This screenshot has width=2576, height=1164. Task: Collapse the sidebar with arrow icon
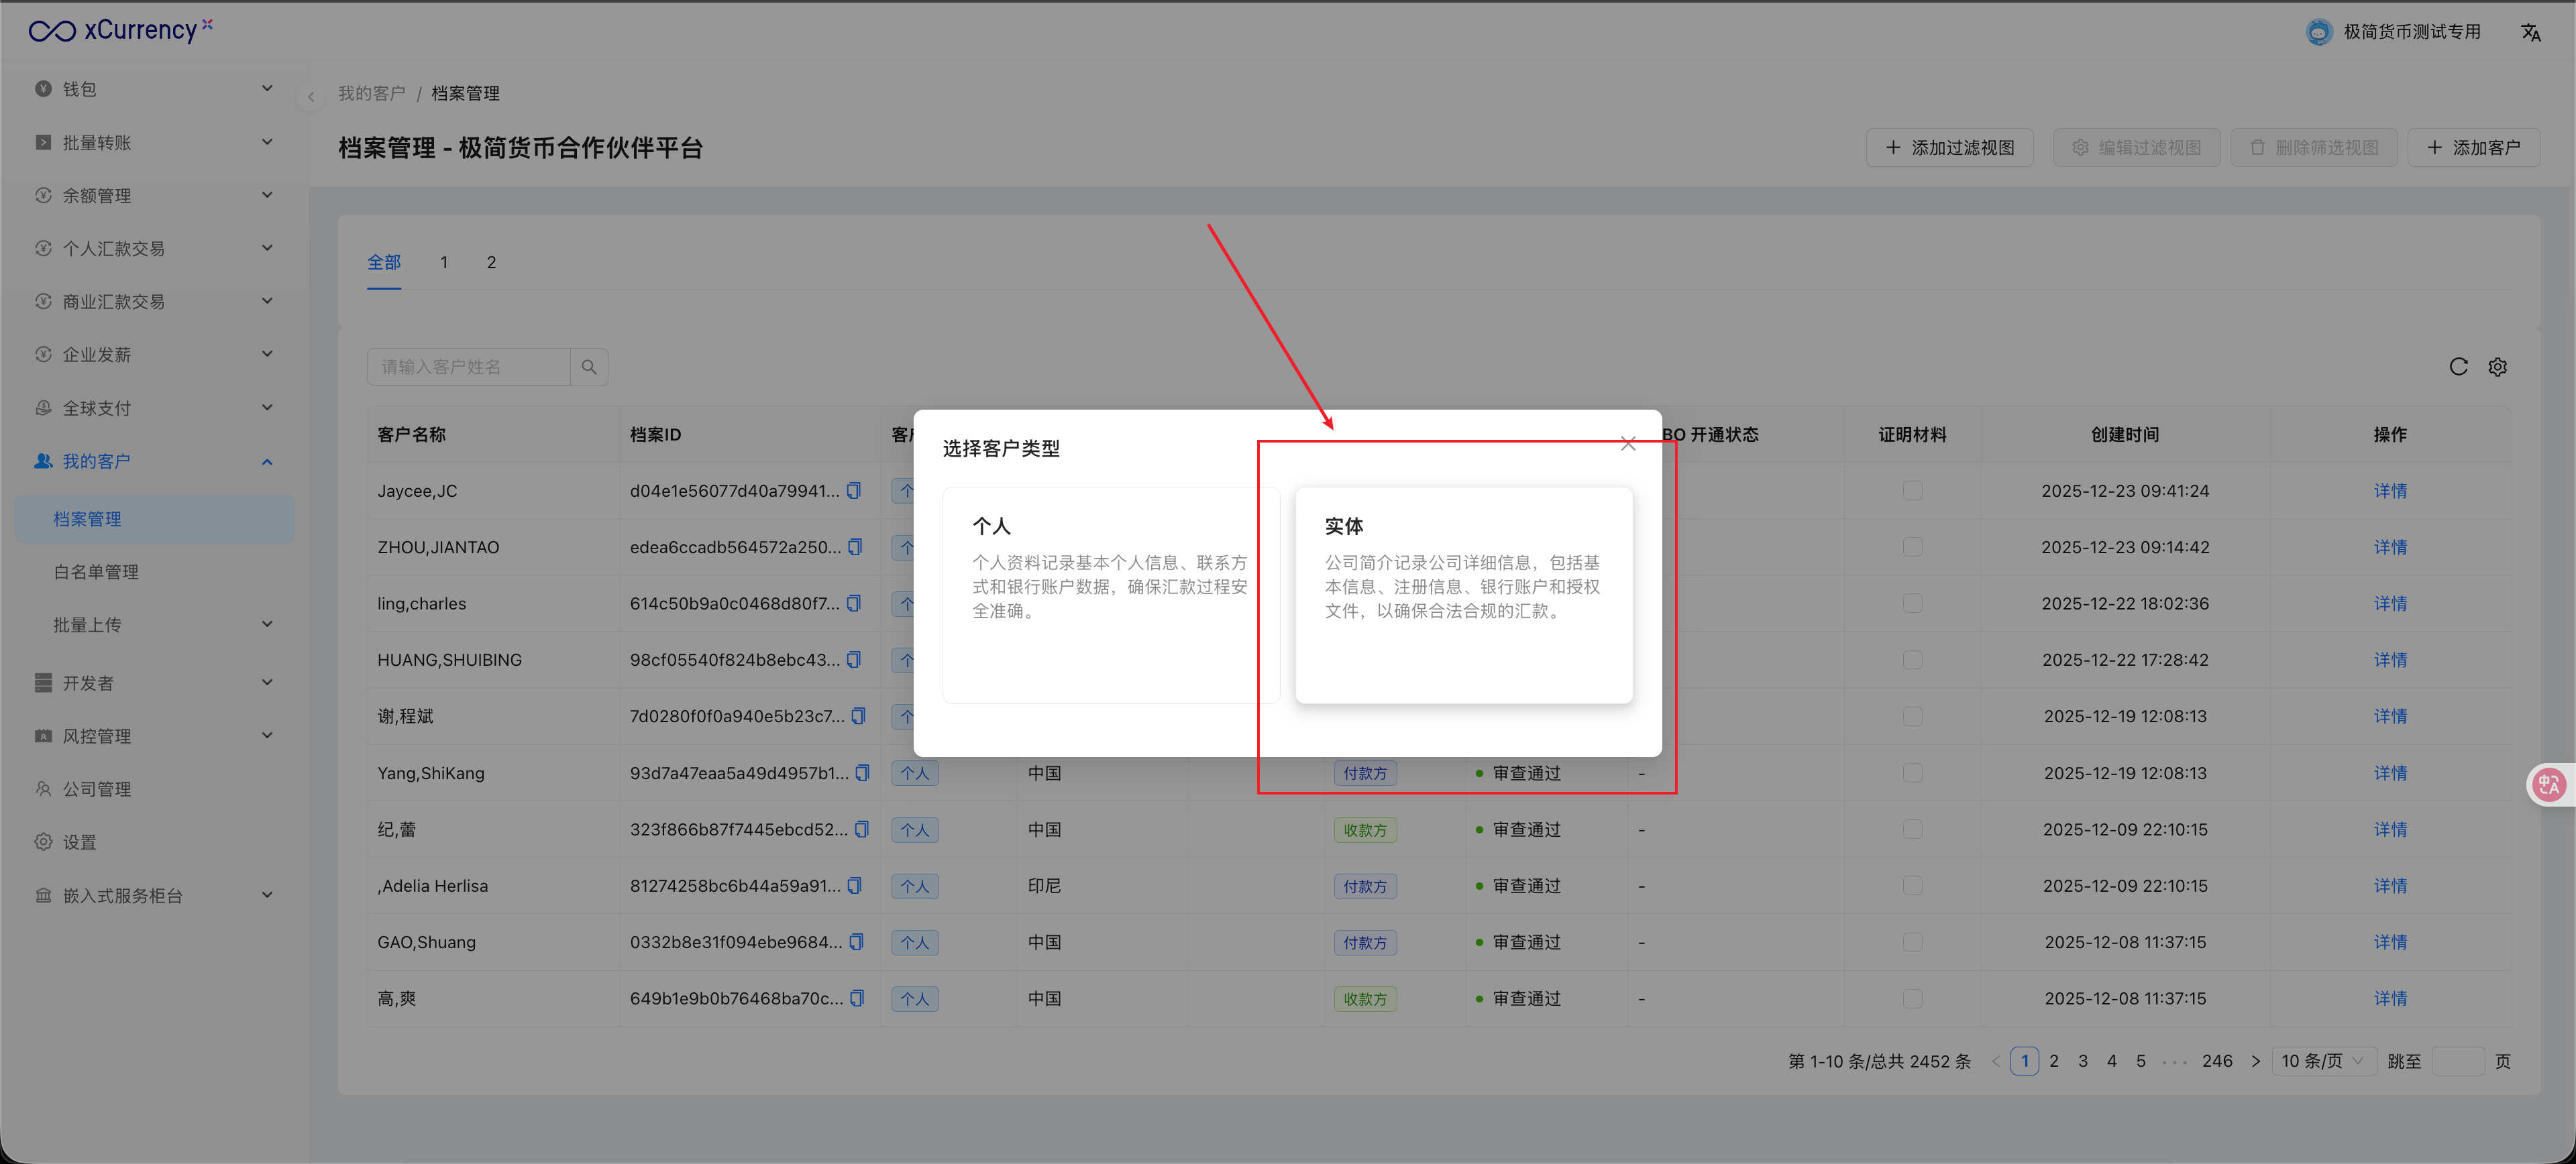pyautogui.click(x=311, y=96)
